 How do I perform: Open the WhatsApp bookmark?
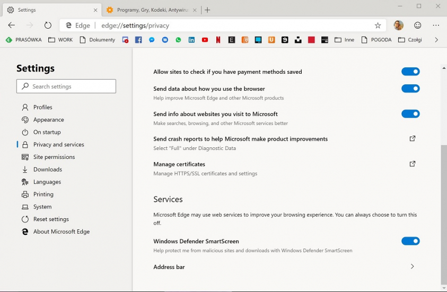pyautogui.click(x=178, y=40)
